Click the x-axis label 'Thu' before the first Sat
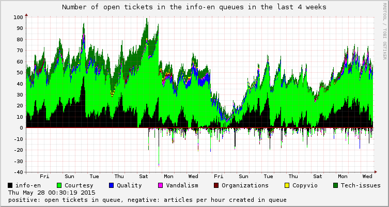This screenshot has height=207, width=389. point(119,176)
